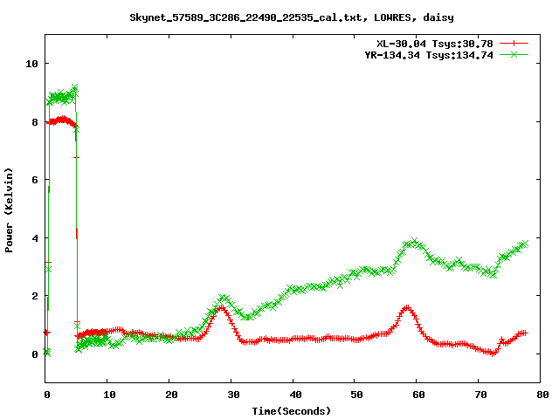Click x-axis tick label 80
559x419 pixels.
tap(542, 395)
